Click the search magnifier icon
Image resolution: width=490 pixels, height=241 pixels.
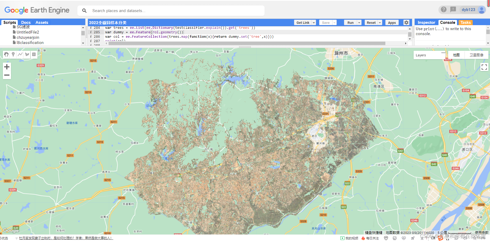coord(84,11)
